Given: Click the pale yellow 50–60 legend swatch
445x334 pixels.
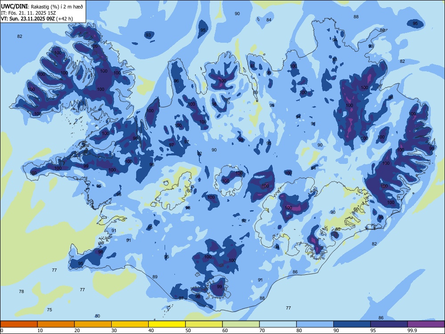Looking at the screenshot, I should 204,324.
